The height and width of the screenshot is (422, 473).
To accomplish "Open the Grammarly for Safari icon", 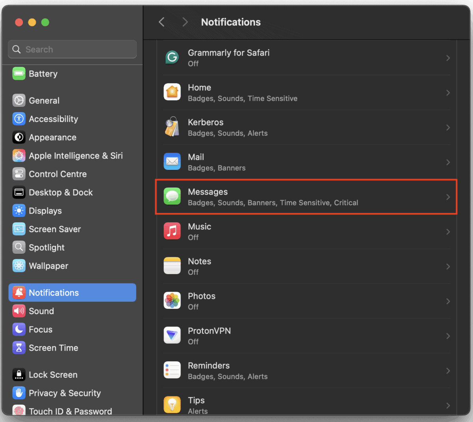I will 172,57.
